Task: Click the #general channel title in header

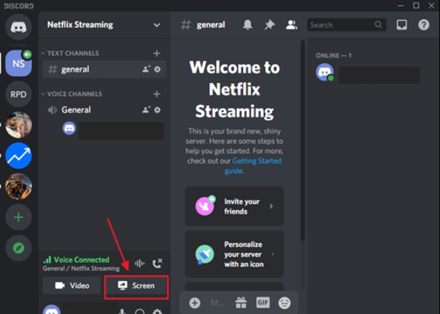Action: [x=211, y=25]
